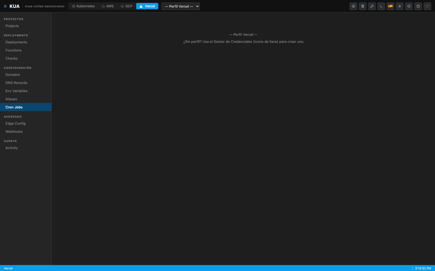
Task: Open Edge Config in the sidebar
Action: [26, 124]
